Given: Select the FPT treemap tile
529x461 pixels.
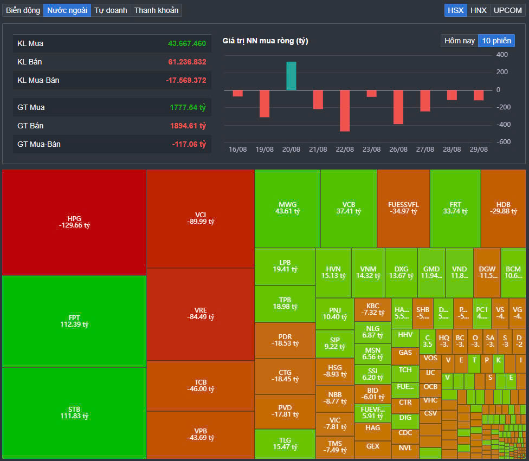Looking at the screenshot, I should (x=74, y=321).
